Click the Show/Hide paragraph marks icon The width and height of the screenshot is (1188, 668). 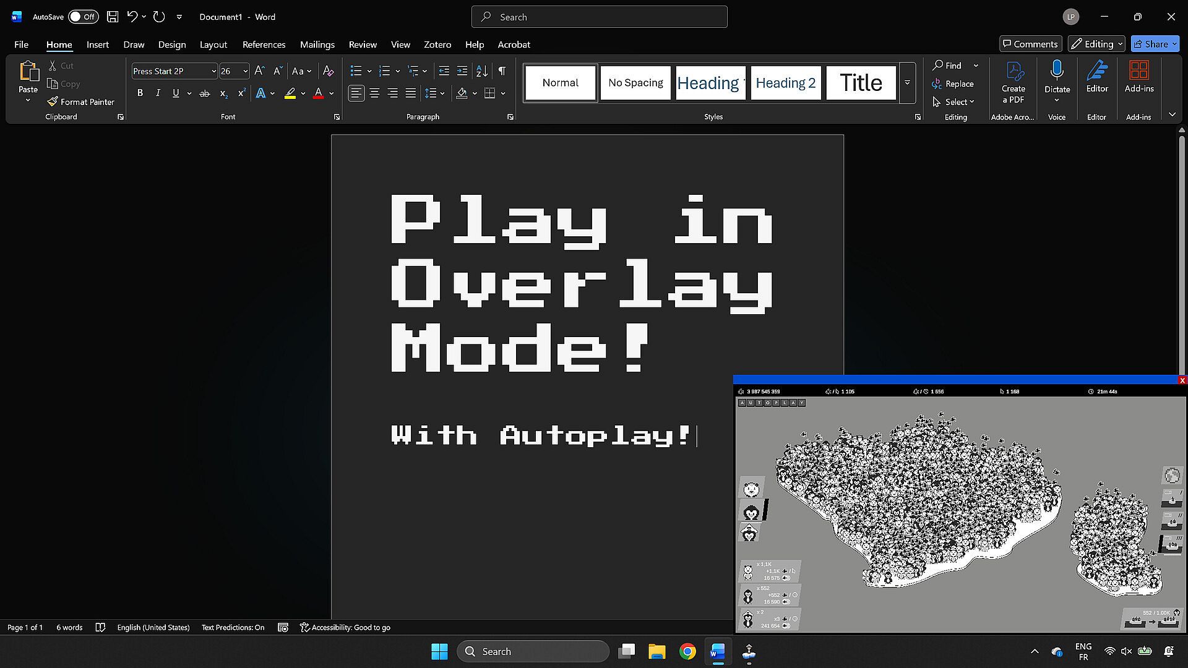(502, 71)
